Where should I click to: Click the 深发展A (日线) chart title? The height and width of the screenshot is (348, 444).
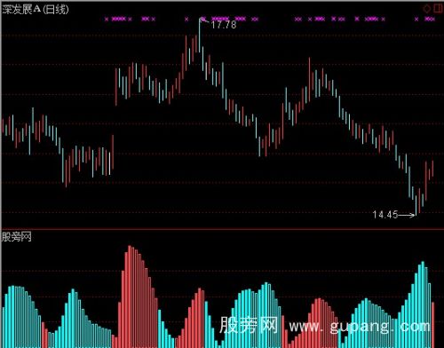pyautogui.click(x=36, y=10)
